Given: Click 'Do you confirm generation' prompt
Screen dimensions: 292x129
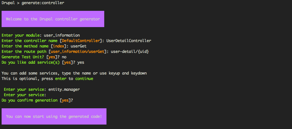Looking at the screenshot, I should pos(29,100).
